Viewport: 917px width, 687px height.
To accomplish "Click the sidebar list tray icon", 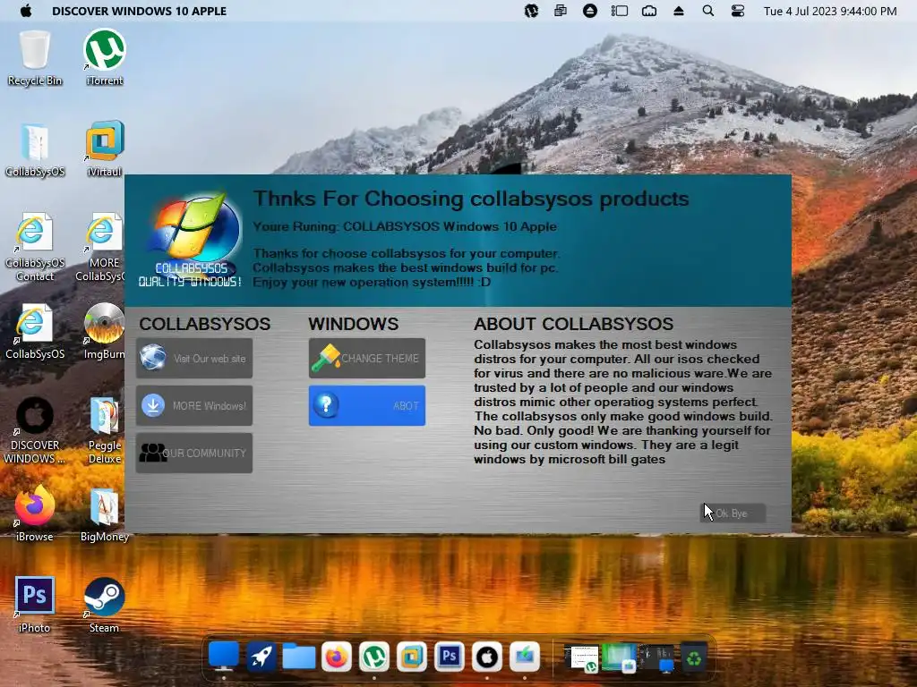I will click(620, 11).
